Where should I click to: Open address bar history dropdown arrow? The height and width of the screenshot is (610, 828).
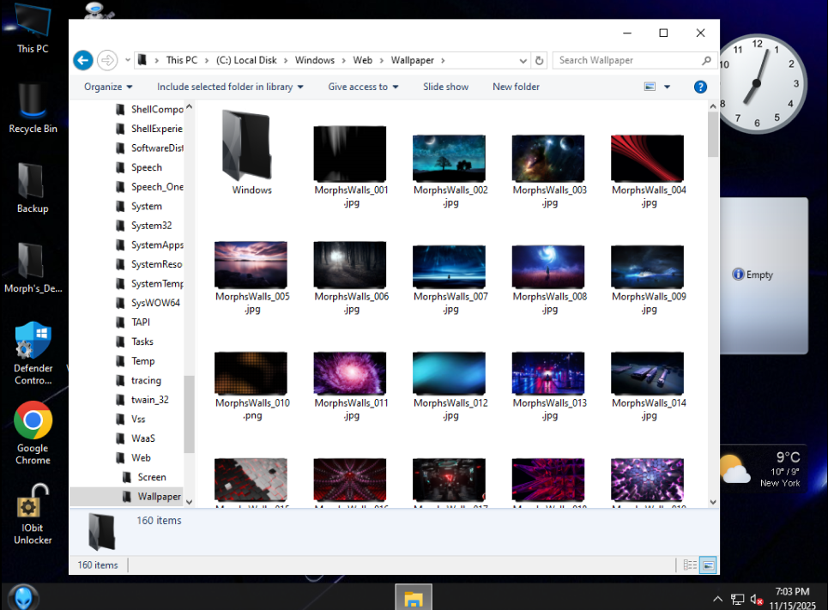pos(523,60)
